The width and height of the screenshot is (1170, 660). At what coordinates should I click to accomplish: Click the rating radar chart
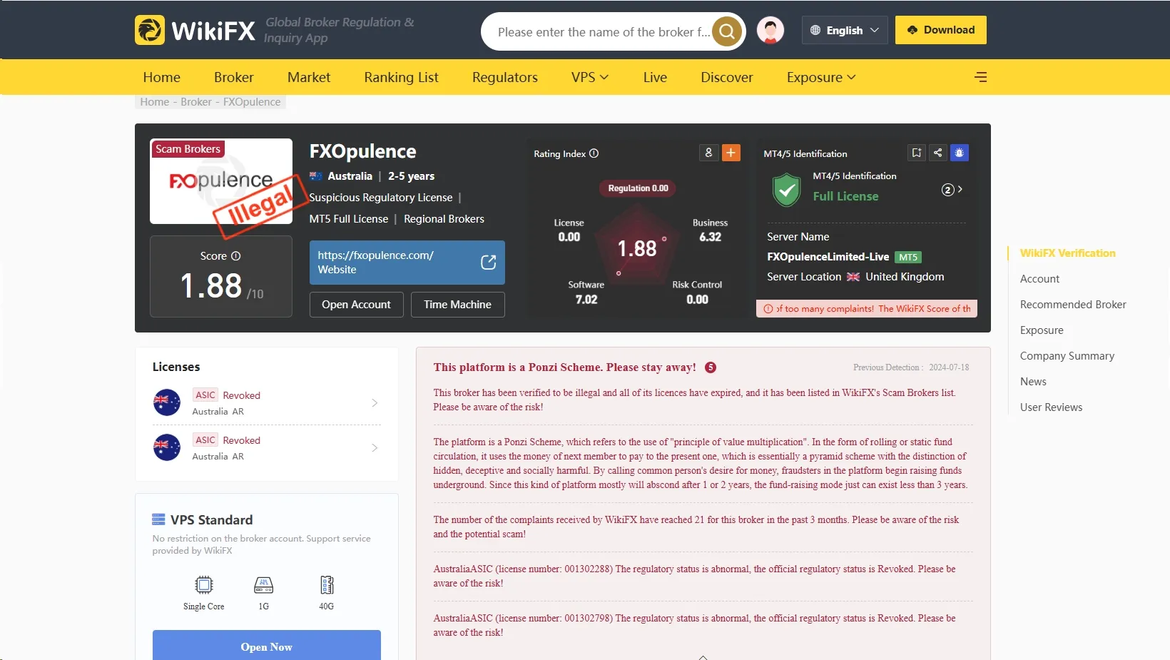636,246
